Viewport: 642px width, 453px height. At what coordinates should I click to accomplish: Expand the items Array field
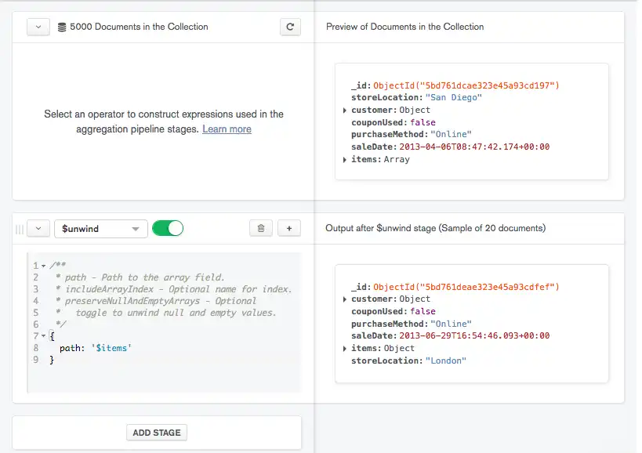[346, 160]
